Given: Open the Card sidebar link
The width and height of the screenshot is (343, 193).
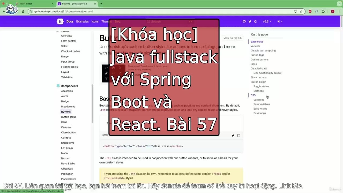Looking at the screenshot, I should click(x=64, y=122).
